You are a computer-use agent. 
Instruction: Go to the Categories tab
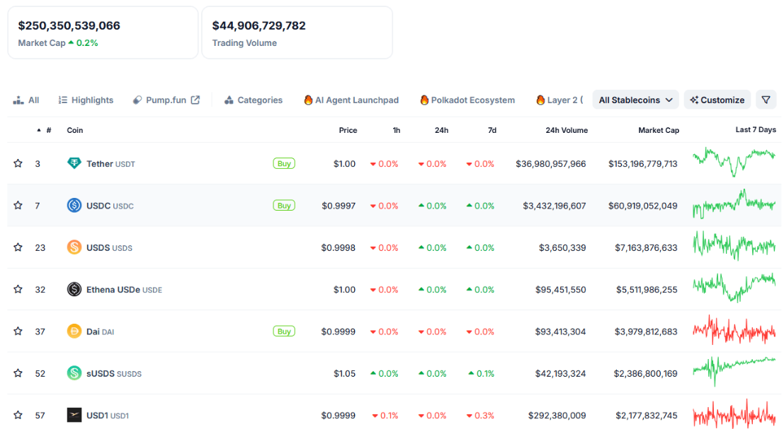point(254,100)
